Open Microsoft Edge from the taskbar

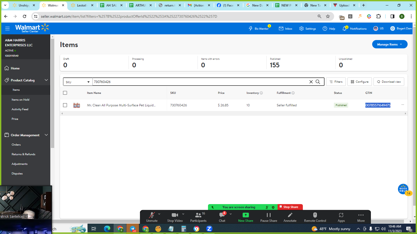point(107,229)
